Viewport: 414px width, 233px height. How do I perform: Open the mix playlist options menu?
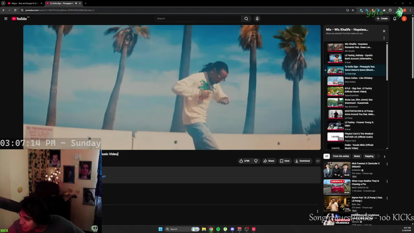tap(384, 38)
